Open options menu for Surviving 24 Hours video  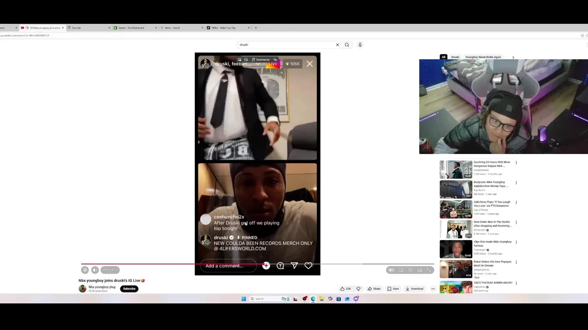[516, 163]
